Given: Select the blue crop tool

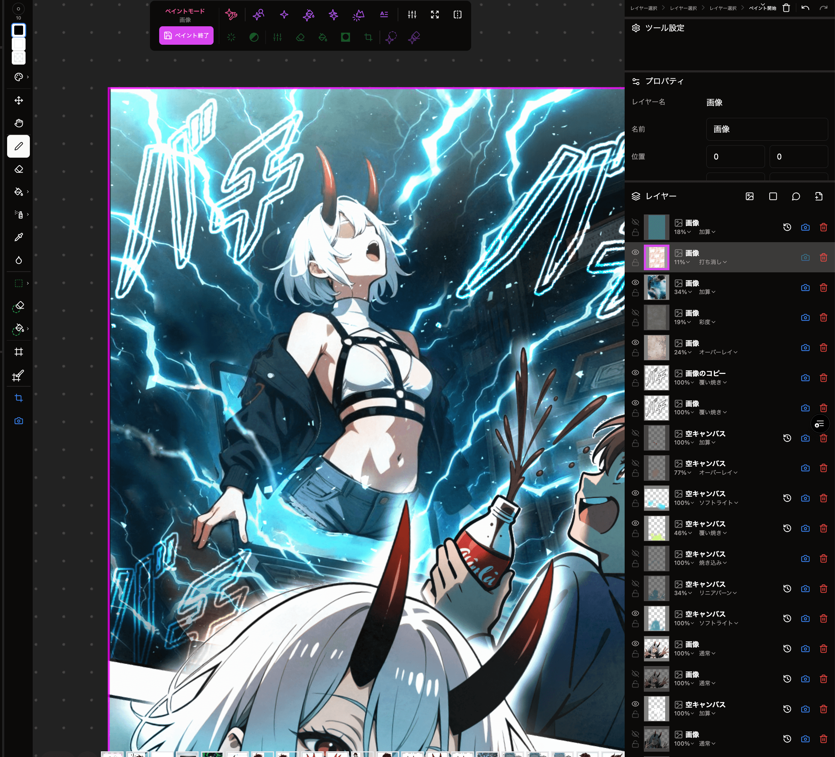Looking at the screenshot, I should [x=18, y=398].
